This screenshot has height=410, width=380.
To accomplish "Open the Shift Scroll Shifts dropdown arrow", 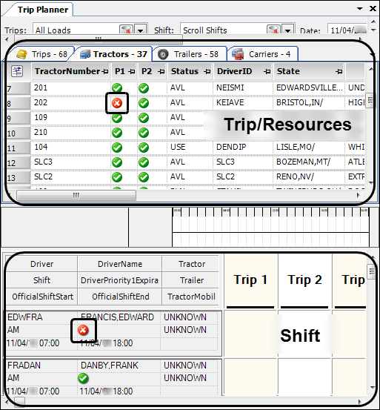I will coord(288,30).
